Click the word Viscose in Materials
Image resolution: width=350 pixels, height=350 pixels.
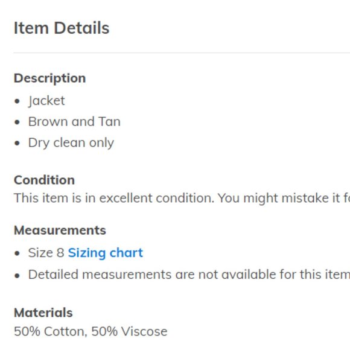pyautogui.click(x=144, y=331)
